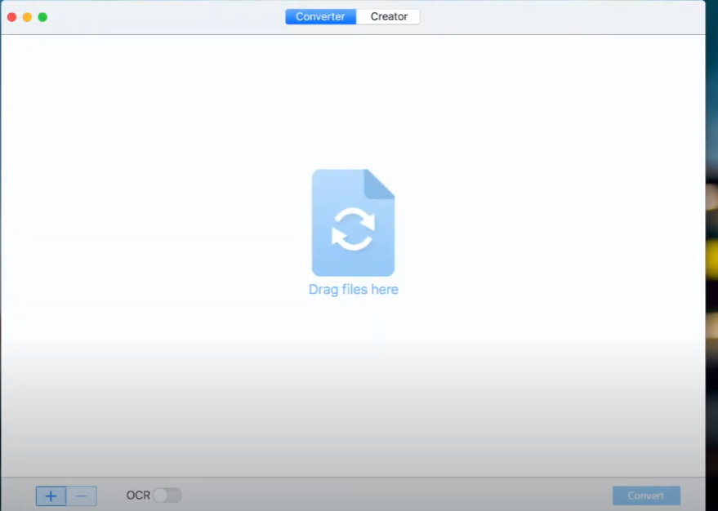Click the remove files minus icon

point(81,495)
